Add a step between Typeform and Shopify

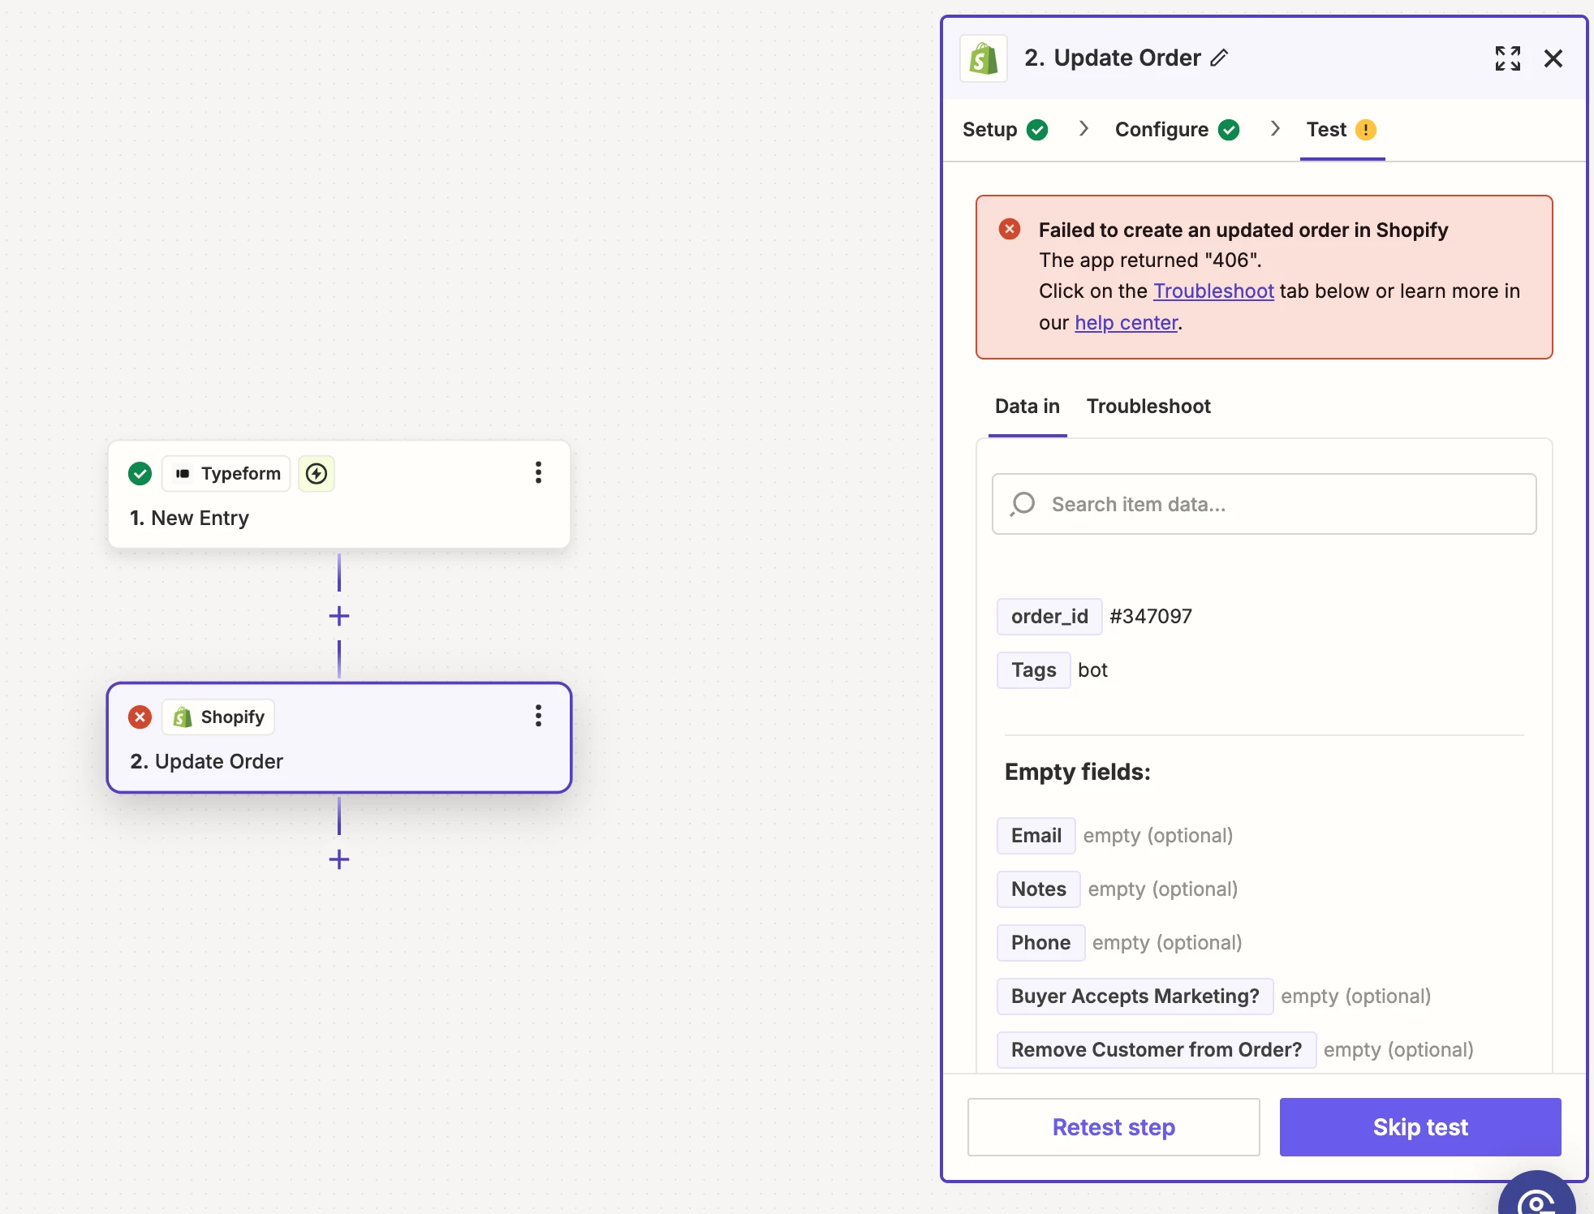pyautogui.click(x=339, y=616)
